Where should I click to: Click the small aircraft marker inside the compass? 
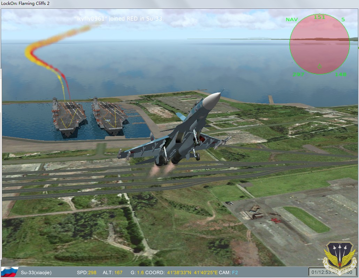[x=320, y=66]
